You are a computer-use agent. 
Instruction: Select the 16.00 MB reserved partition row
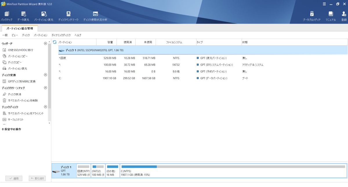tap(203, 71)
